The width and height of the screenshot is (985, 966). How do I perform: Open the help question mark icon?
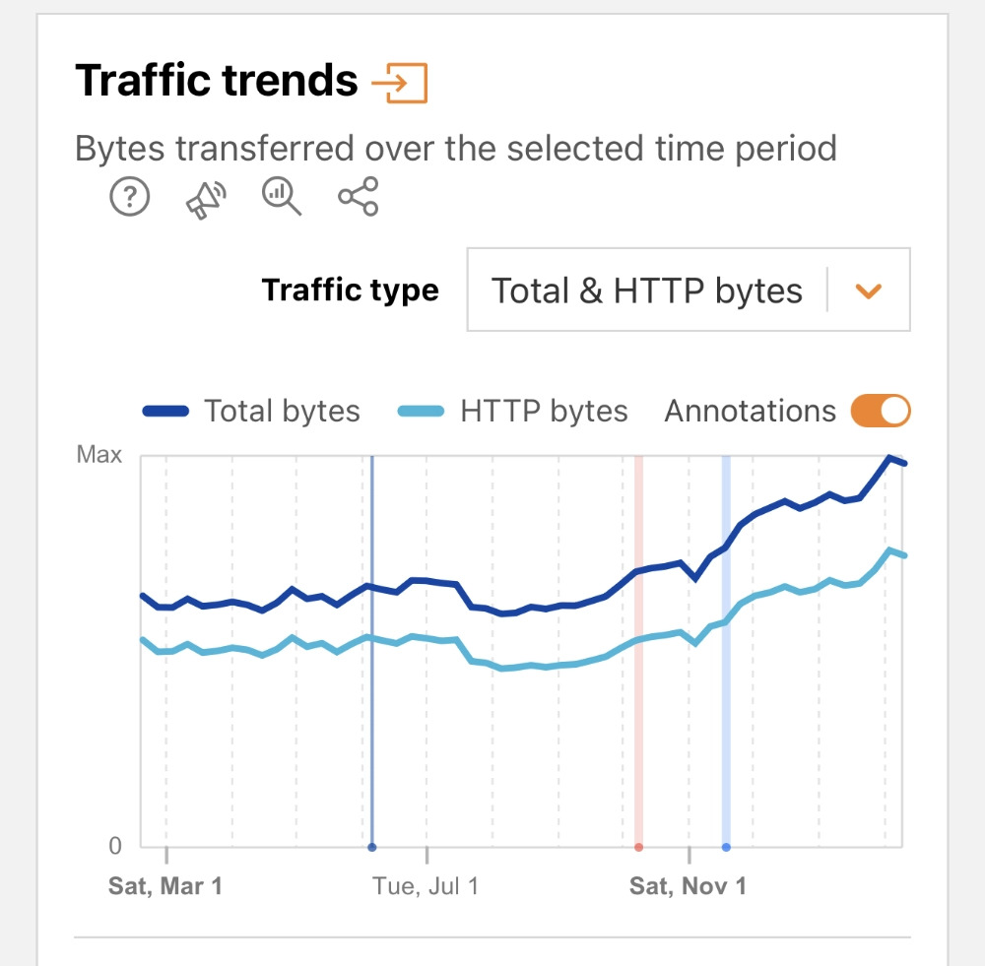click(129, 196)
